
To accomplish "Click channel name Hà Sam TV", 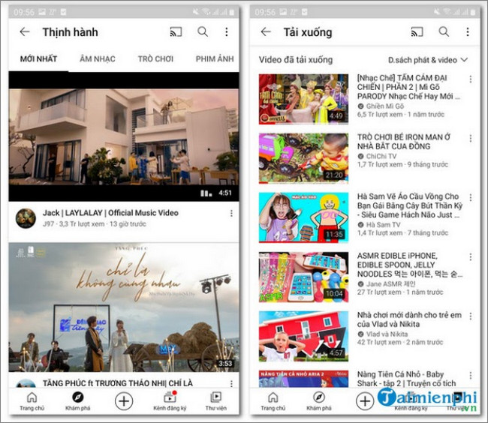I will [x=383, y=224].
